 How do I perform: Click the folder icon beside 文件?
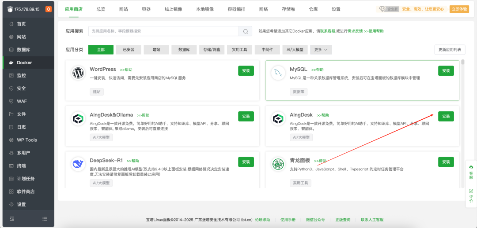click(x=11, y=114)
